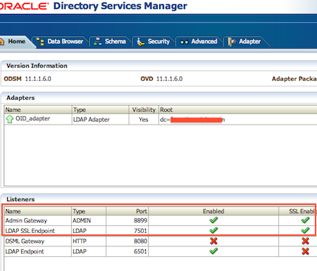The image size is (317, 271).
Task: Click the Adapters panel title
Action: [x=20, y=98]
